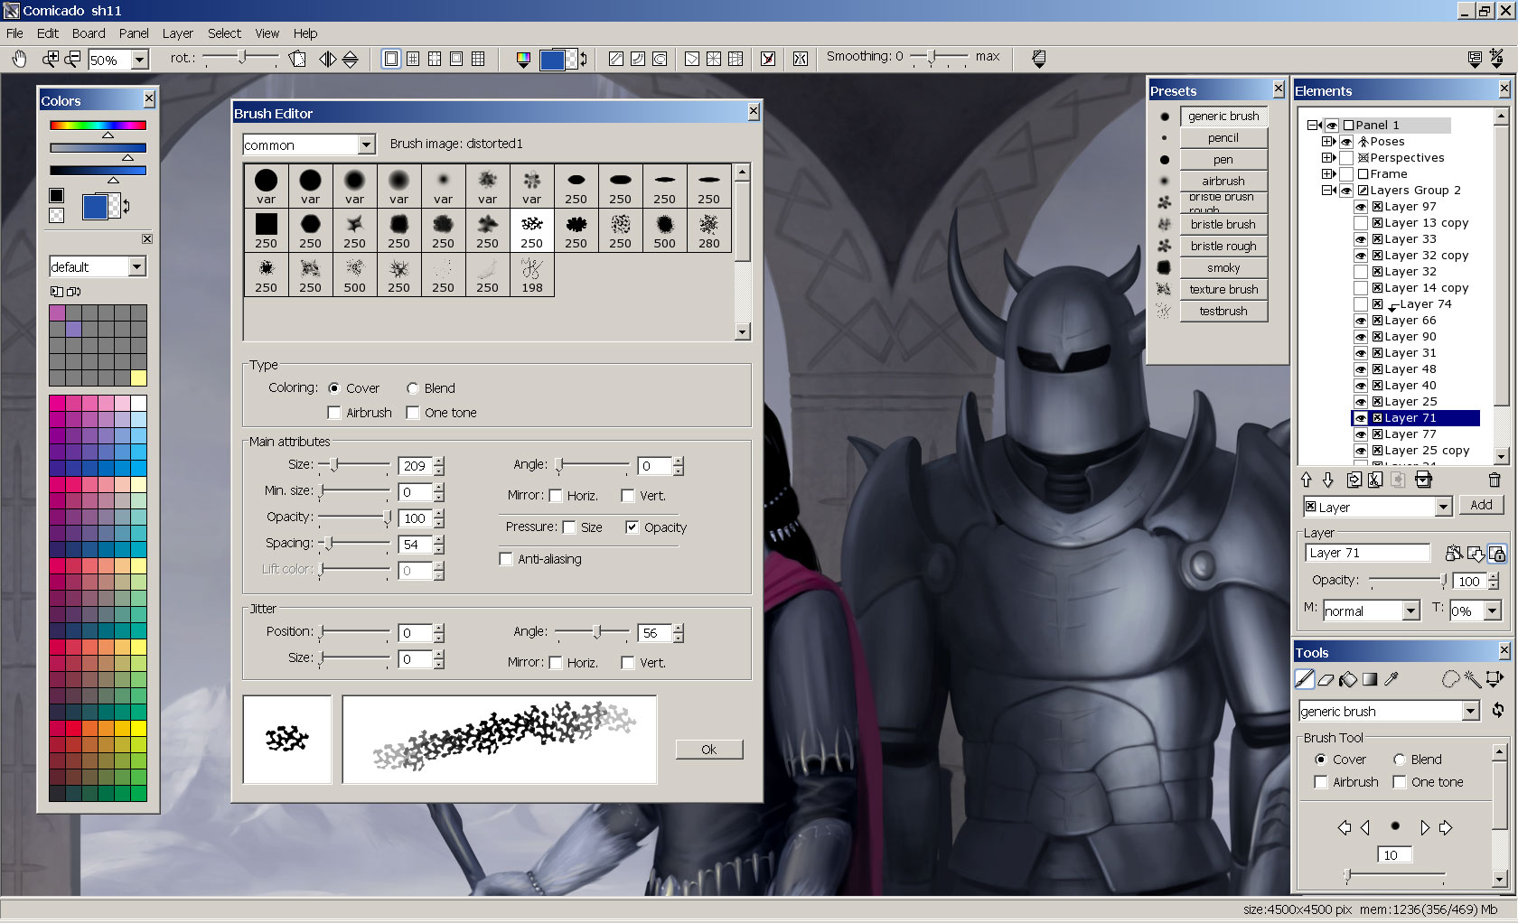Activate the Lasso selection tool

click(1451, 679)
